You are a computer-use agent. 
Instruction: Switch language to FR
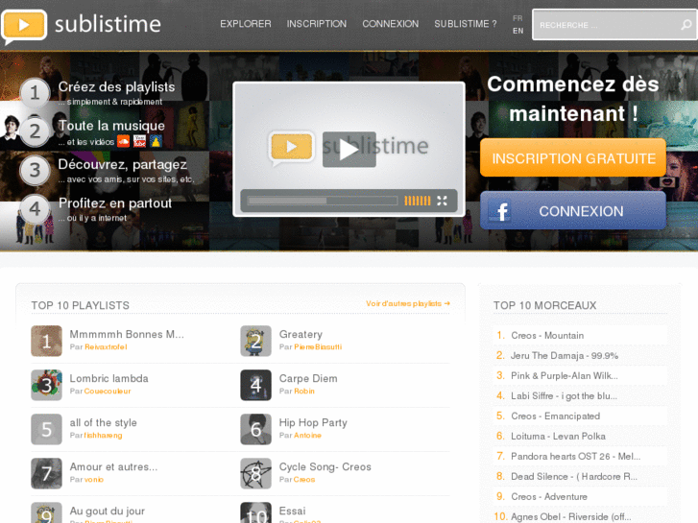[x=517, y=18]
